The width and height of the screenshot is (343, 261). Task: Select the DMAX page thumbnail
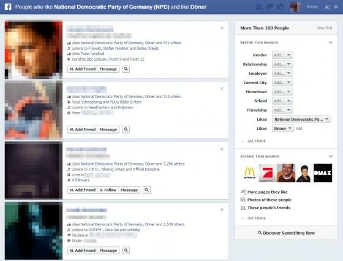coord(323,173)
